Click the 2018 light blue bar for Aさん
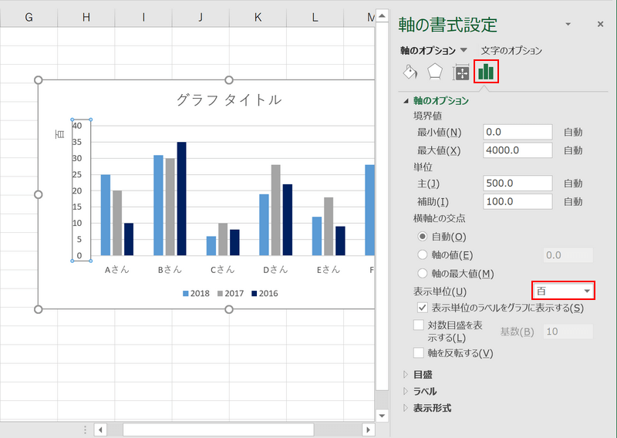The width and height of the screenshot is (617, 438). (106, 215)
